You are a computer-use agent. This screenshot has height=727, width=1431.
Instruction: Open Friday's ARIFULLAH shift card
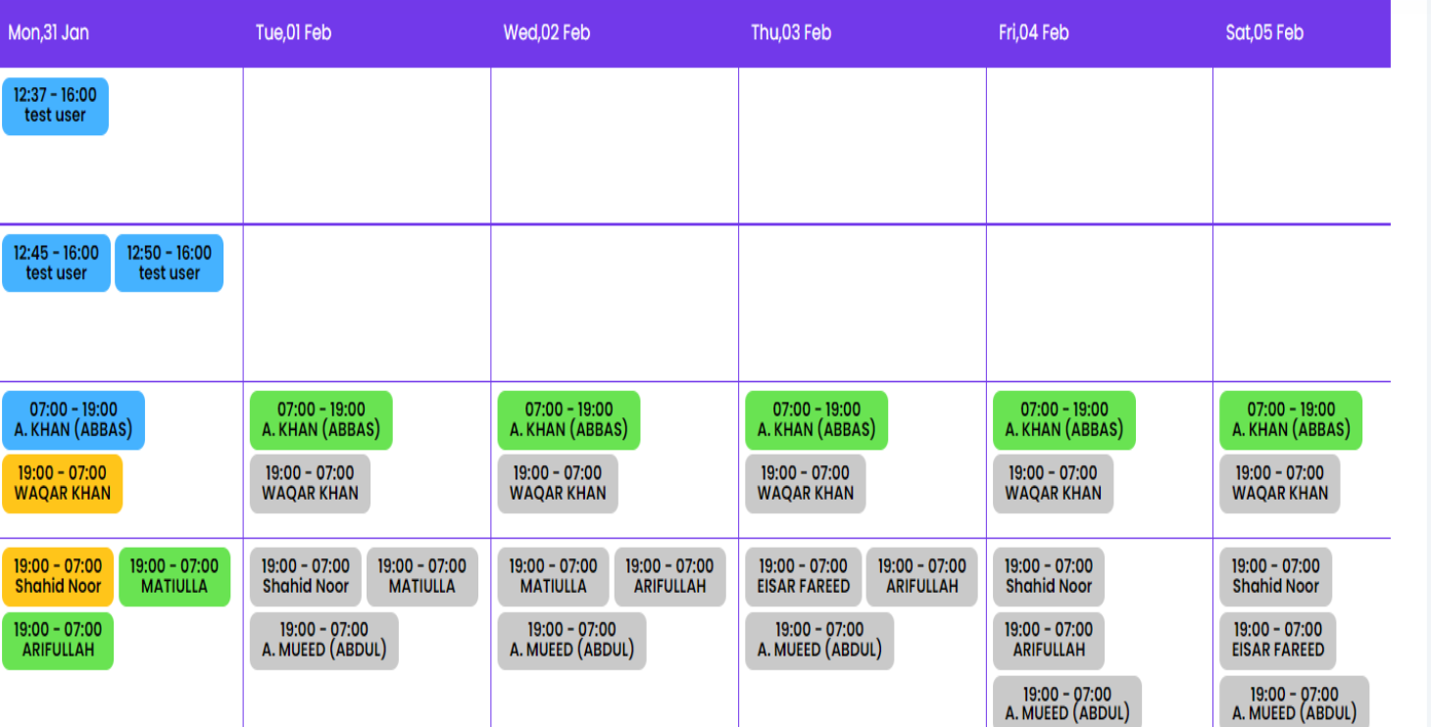(1049, 641)
